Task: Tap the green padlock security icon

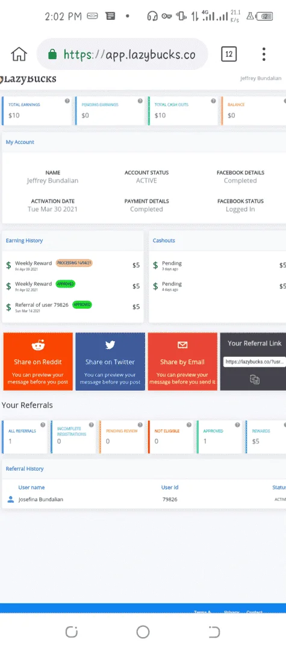Action: [x=52, y=54]
